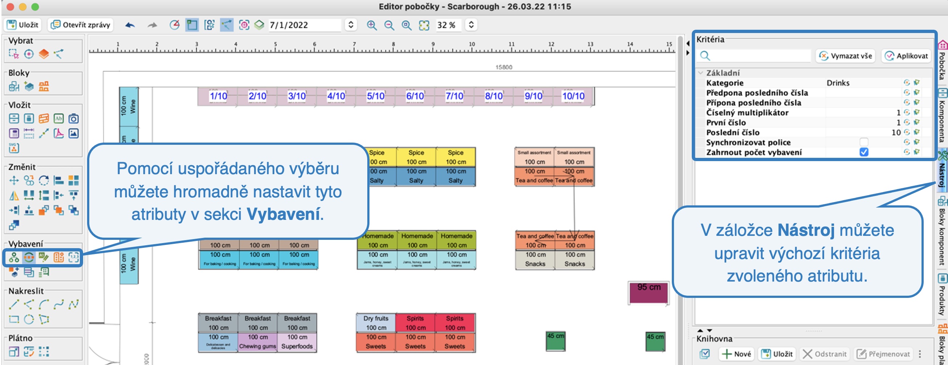The width and height of the screenshot is (948, 365).
Task: Select the Rotate tool in Změnit
Action: click(x=44, y=180)
